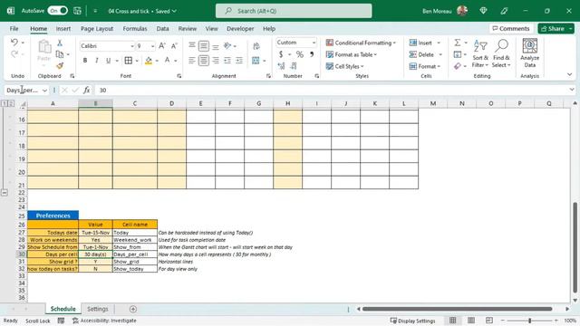Toggle the AutoSave switch
Screen dimensions: 580x326
click(x=58, y=11)
